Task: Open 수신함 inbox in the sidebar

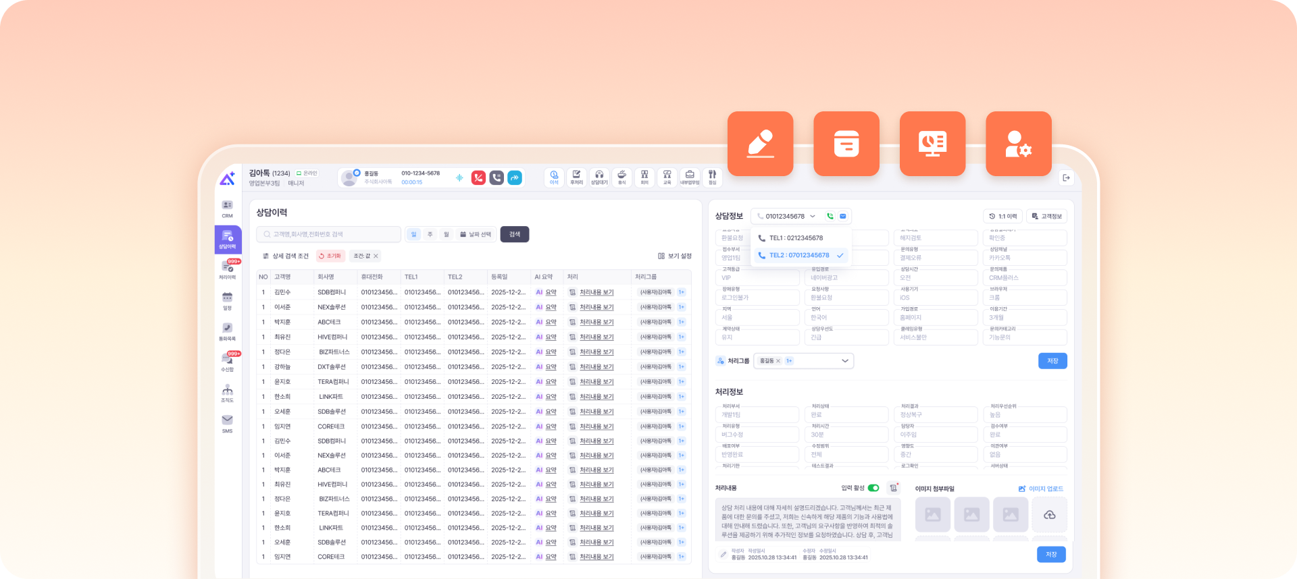Action: tap(228, 362)
